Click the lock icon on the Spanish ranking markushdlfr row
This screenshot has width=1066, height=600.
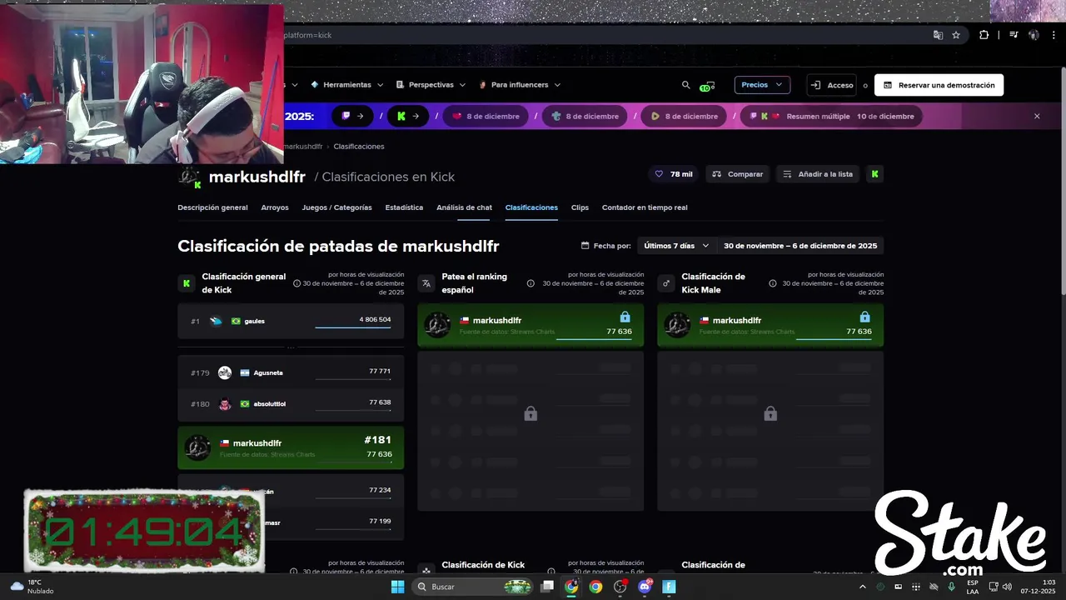625,317
